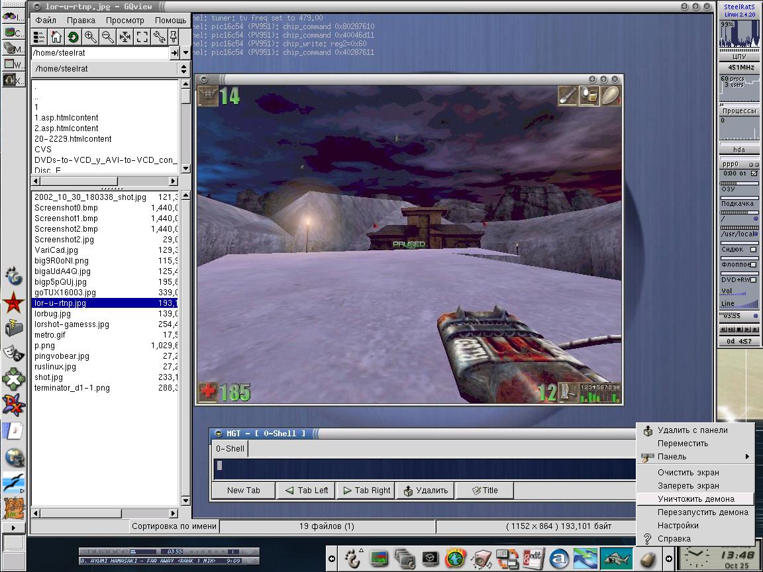Go to home folder in GQview toolbar

tap(56, 37)
